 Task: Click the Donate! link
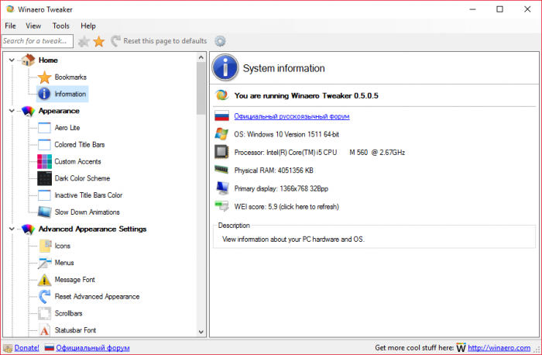point(26,348)
